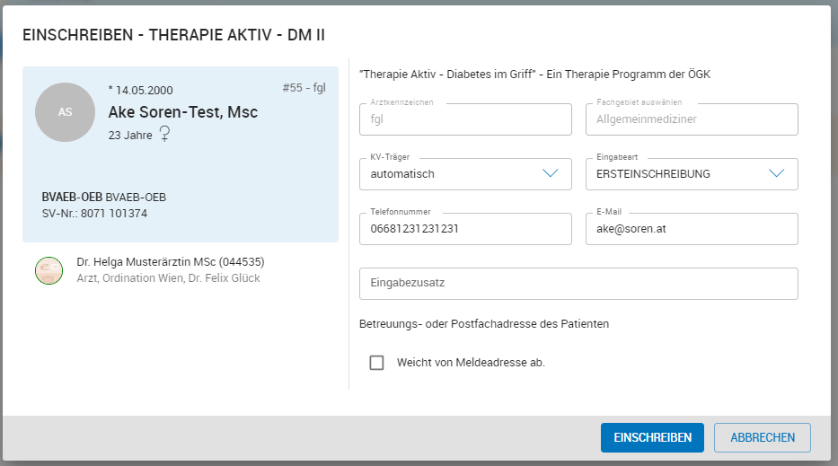Click the birth date '* 14.05.2000'
This screenshot has width=838, height=466.
click(x=140, y=91)
